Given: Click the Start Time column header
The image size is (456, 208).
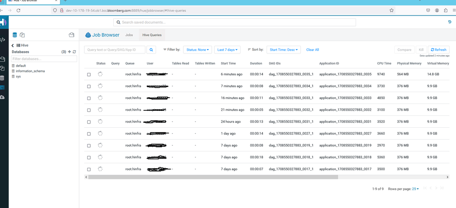Looking at the screenshot, I should pos(228,63).
